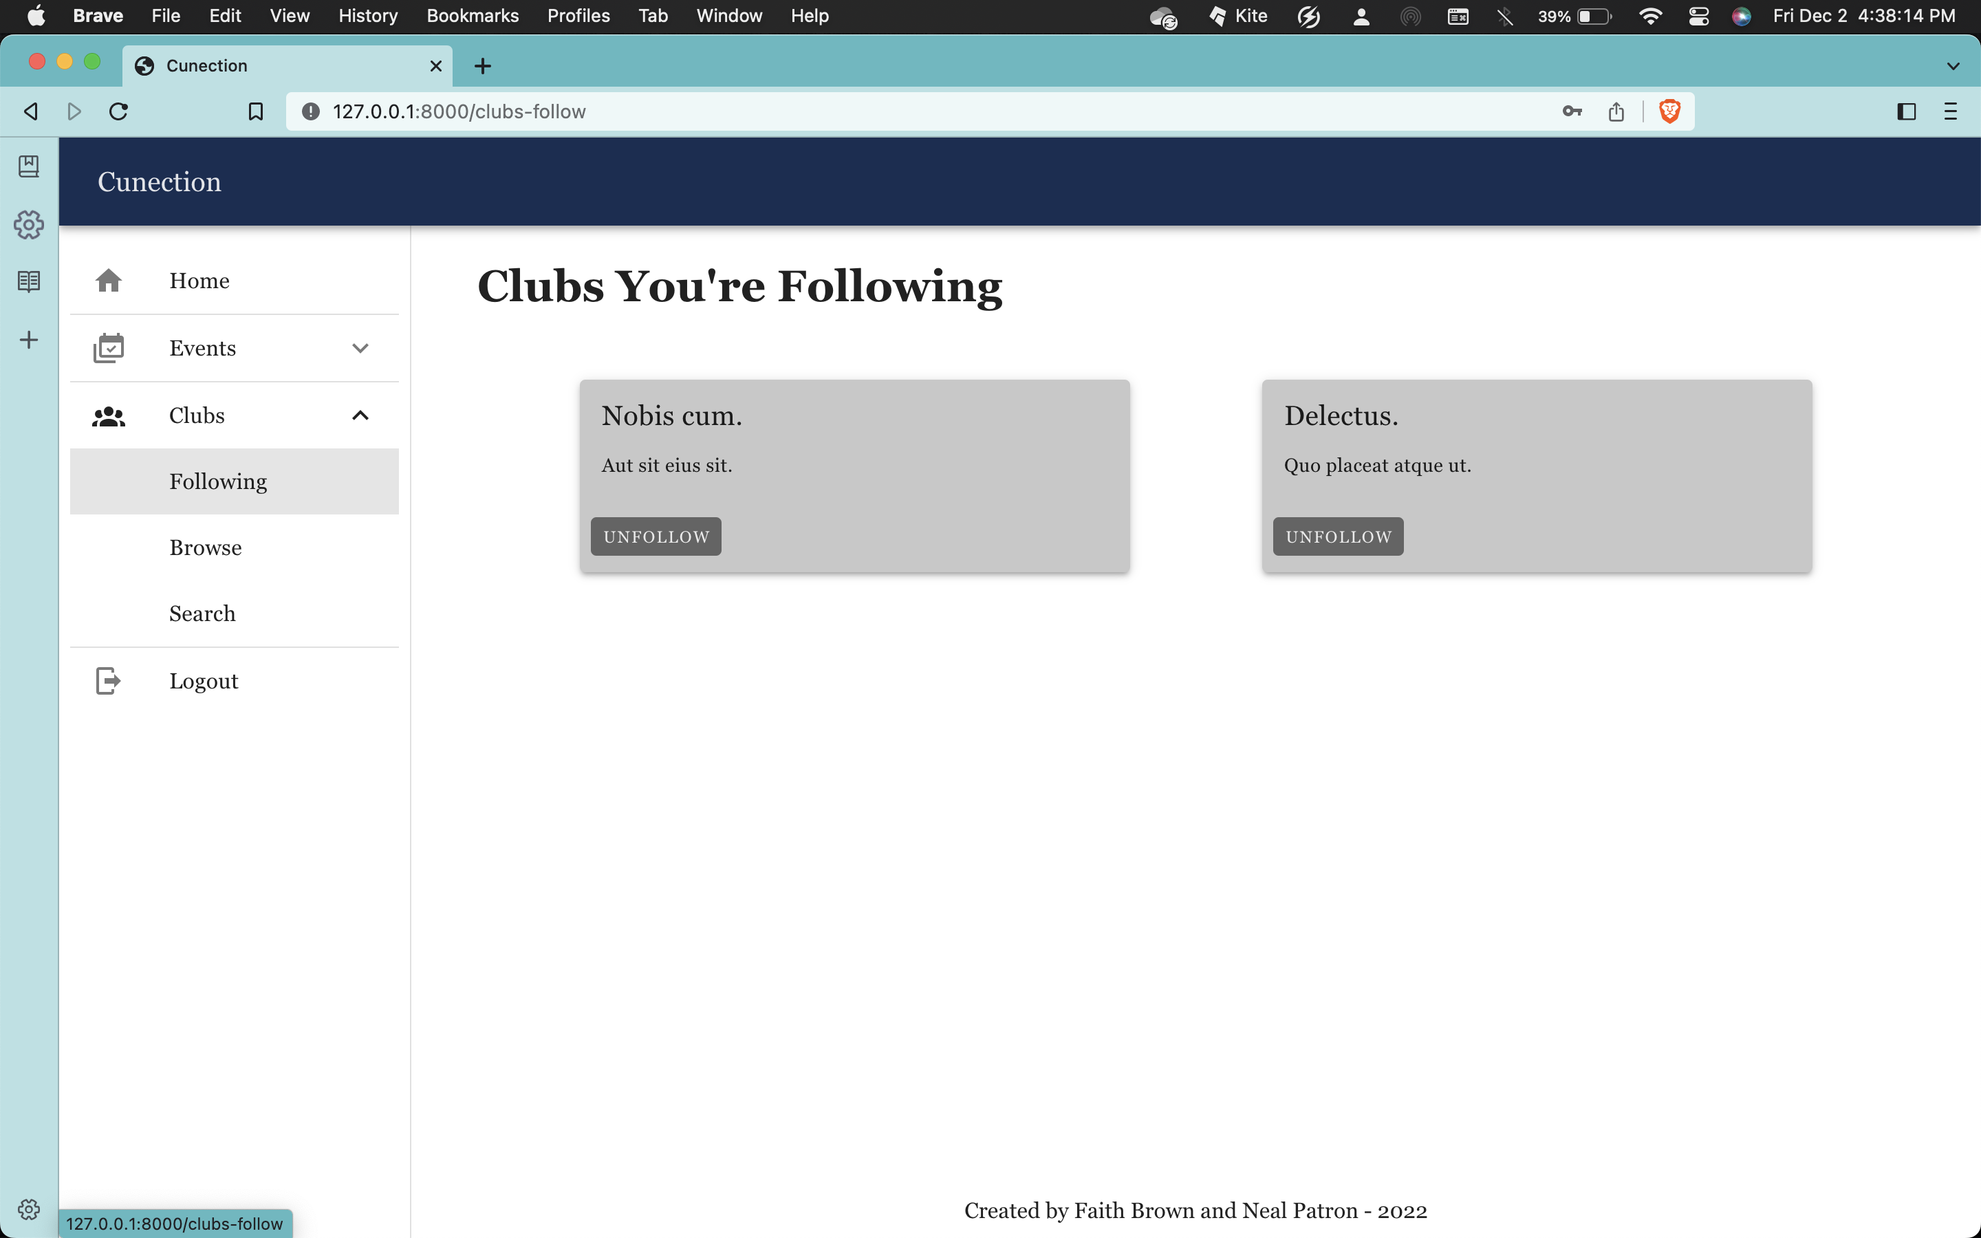Open the share icon in address bar
Screen dimensions: 1981x1238
click(x=1616, y=111)
